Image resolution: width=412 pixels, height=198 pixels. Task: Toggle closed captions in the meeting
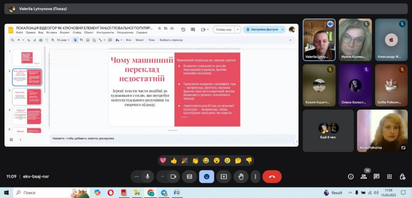pos(189,176)
